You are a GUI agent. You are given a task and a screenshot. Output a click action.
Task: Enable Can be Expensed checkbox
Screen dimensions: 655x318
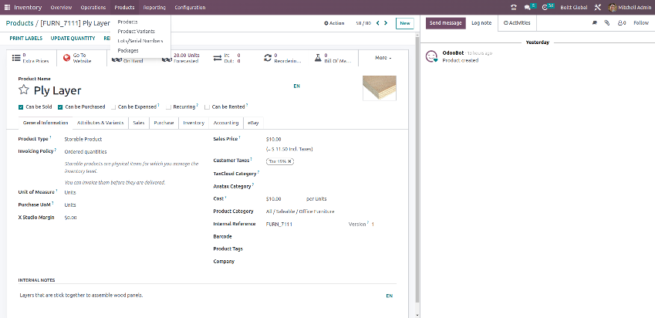(113, 107)
